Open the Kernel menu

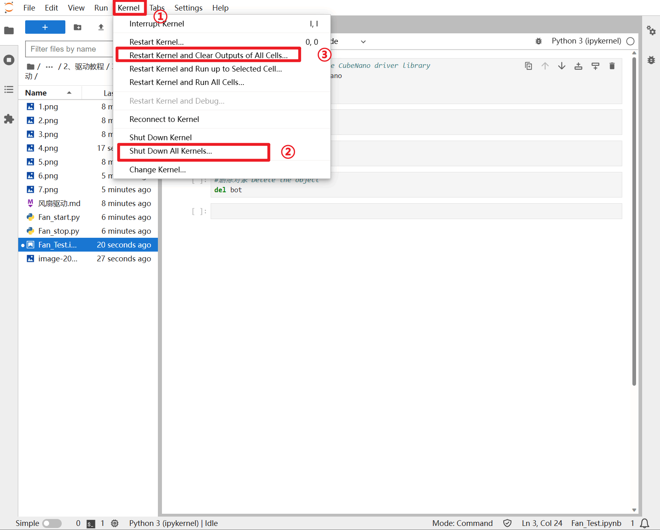coord(129,8)
